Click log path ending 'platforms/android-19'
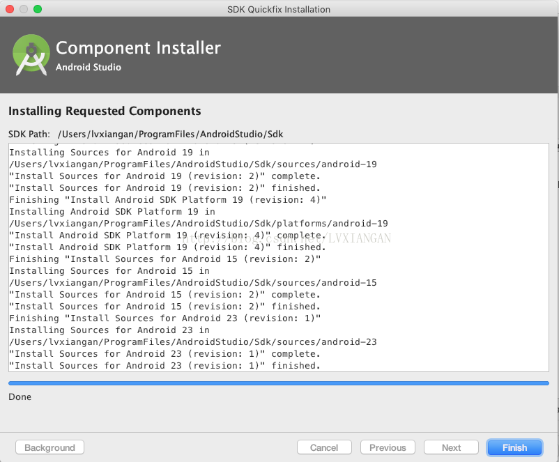559x462 pixels. pos(199,224)
